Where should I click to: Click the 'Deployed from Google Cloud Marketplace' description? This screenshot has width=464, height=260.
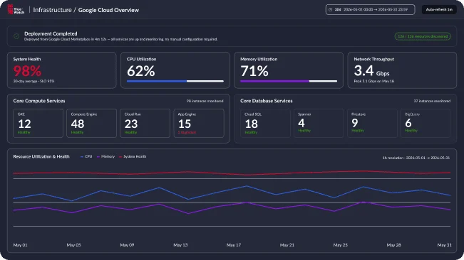coord(120,39)
